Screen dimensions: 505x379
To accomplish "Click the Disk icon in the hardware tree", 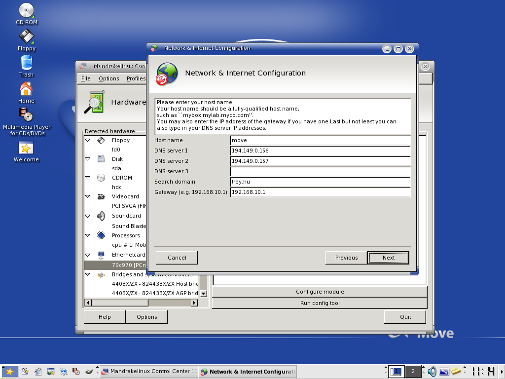I will click(101, 159).
